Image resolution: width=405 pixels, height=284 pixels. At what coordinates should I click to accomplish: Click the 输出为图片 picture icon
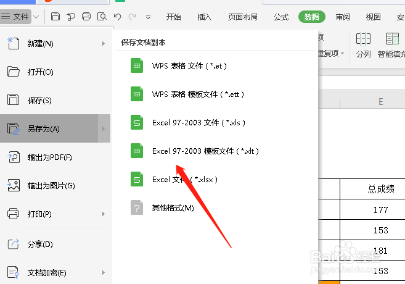(14, 185)
